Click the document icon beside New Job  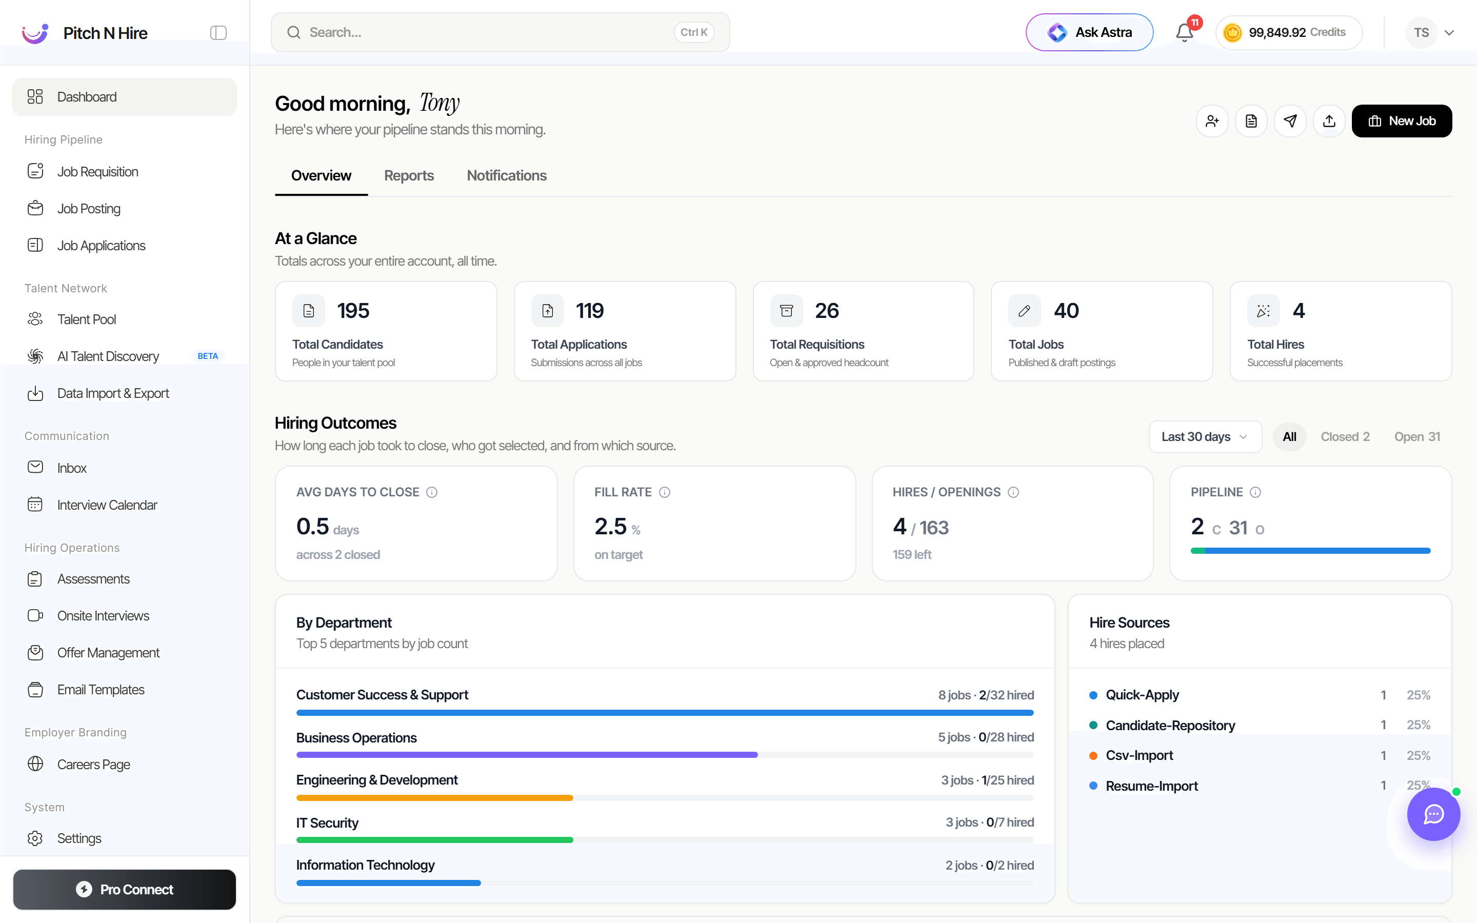(x=1251, y=121)
